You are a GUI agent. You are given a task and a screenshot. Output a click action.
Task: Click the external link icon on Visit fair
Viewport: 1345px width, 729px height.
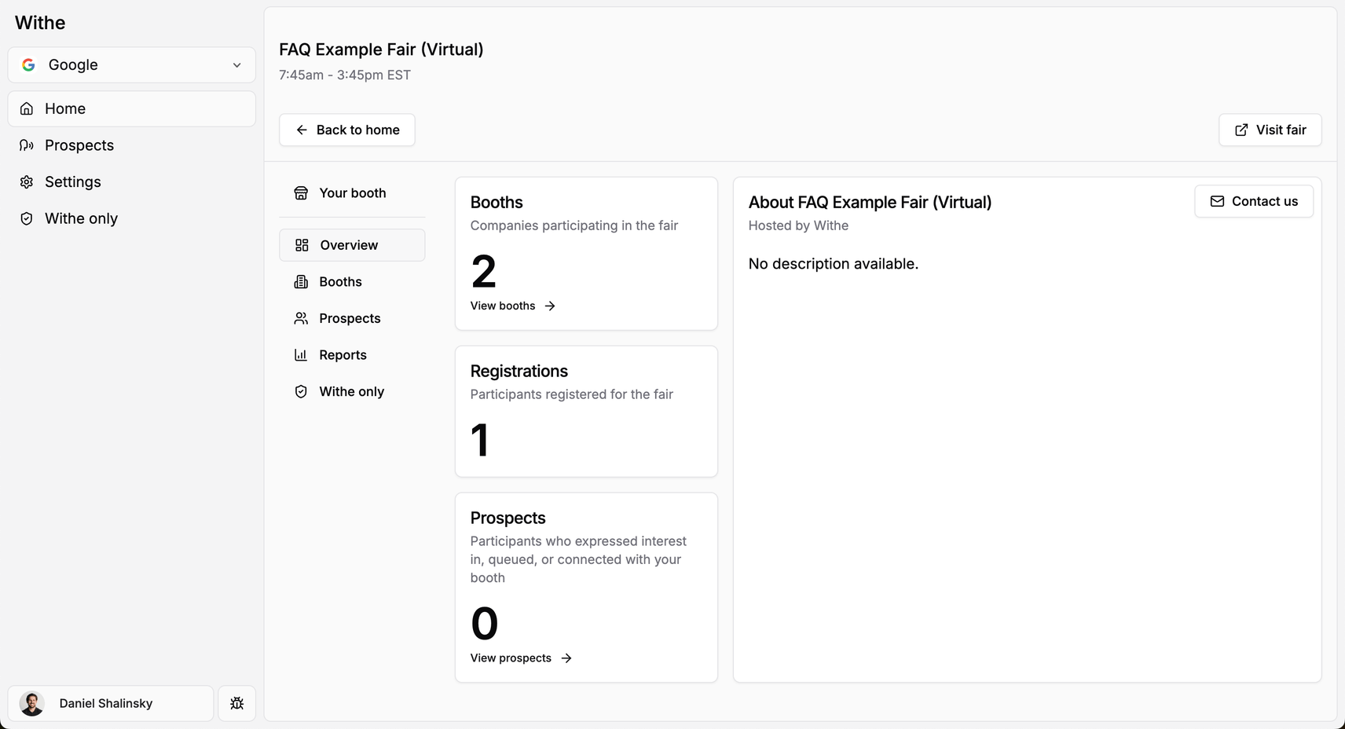(x=1241, y=130)
